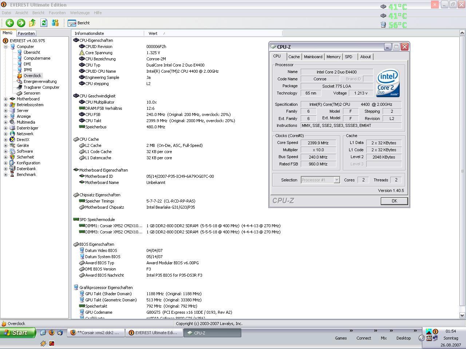466x349 pixels.
Task: Open the Datei menu
Action: point(7,13)
